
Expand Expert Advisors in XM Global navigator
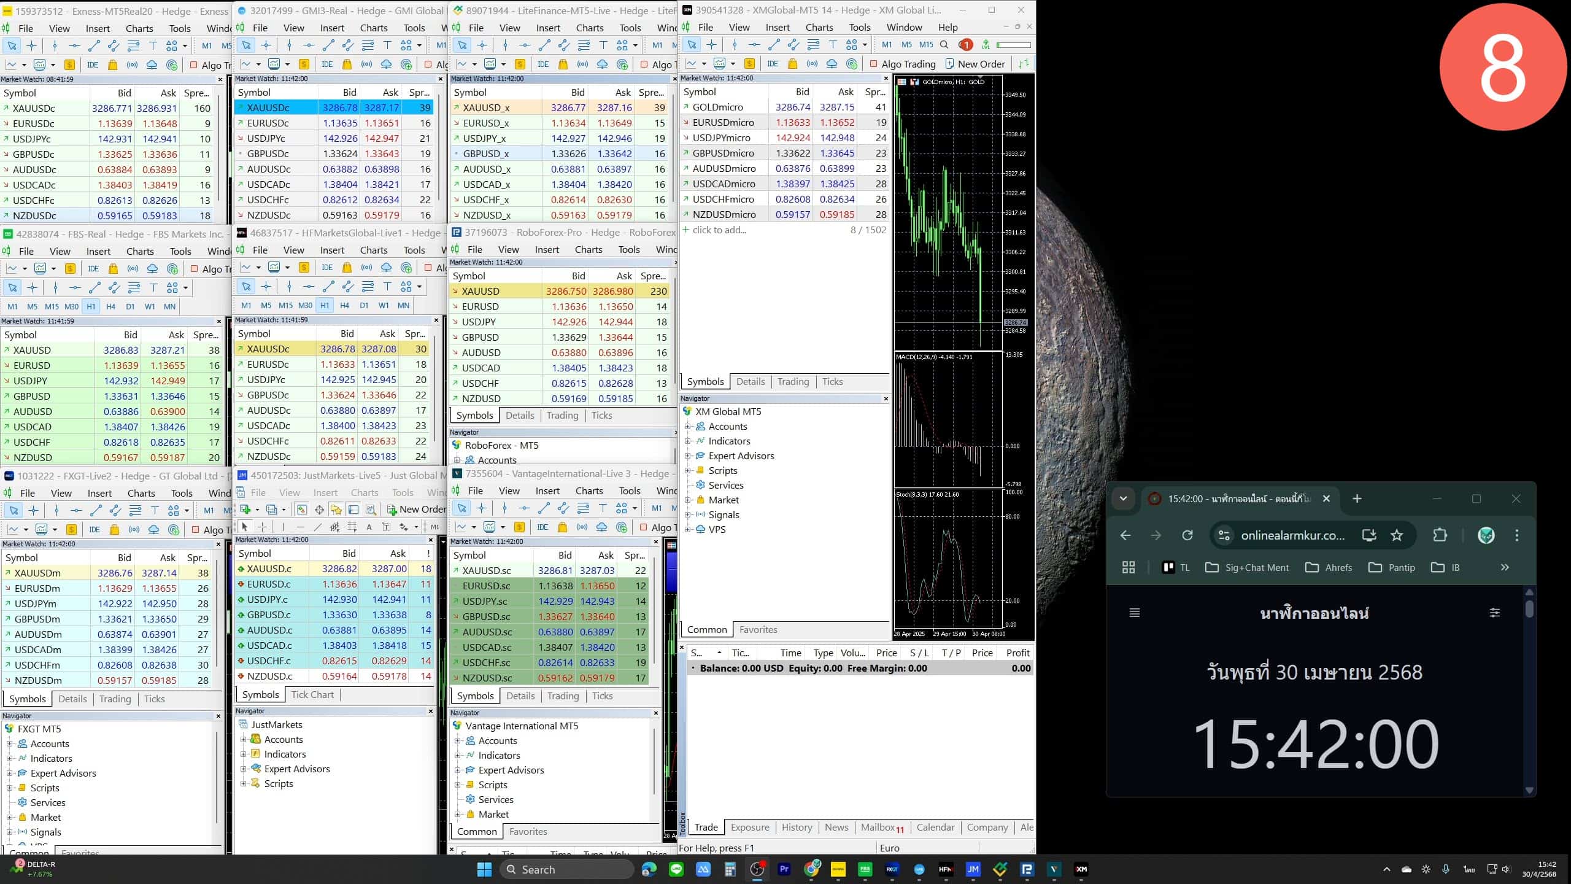click(688, 456)
